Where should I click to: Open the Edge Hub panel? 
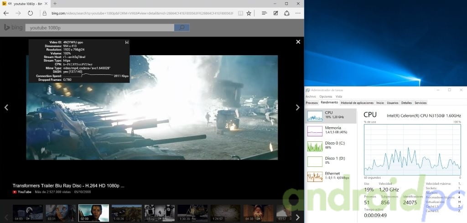[264, 13]
